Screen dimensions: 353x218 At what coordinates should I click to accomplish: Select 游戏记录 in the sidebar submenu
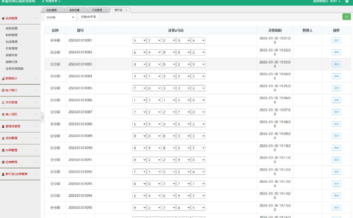(12, 62)
